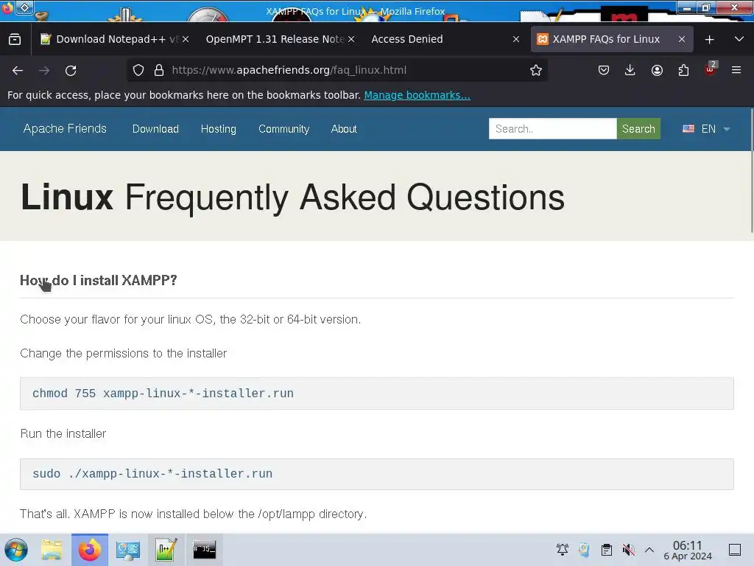Focus the site Search input field

(x=552, y=129)
